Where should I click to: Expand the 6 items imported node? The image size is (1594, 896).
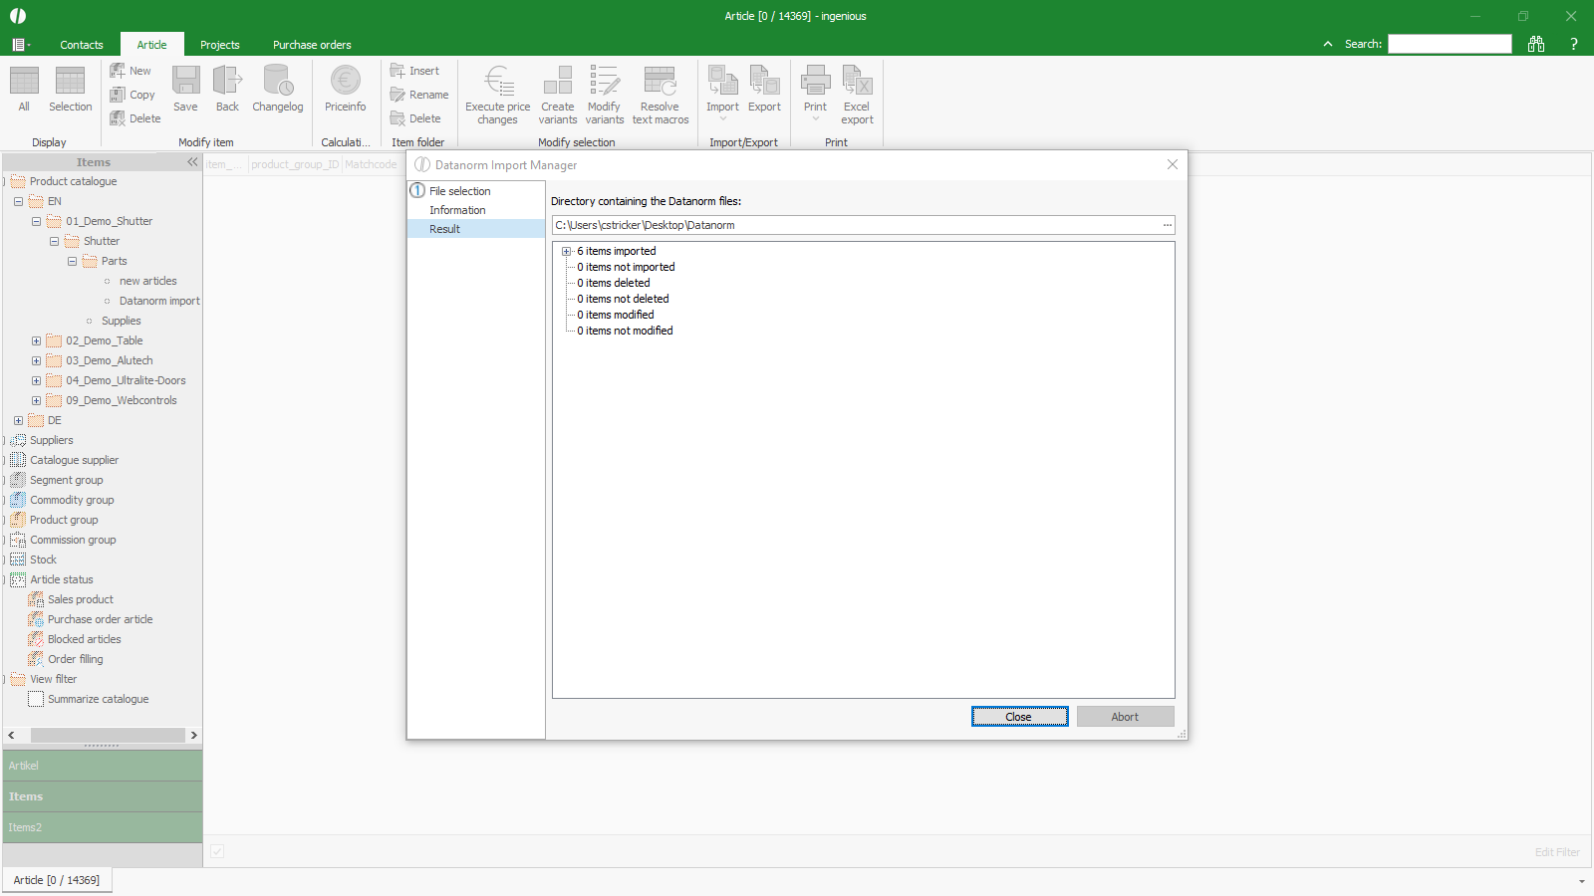566,251
